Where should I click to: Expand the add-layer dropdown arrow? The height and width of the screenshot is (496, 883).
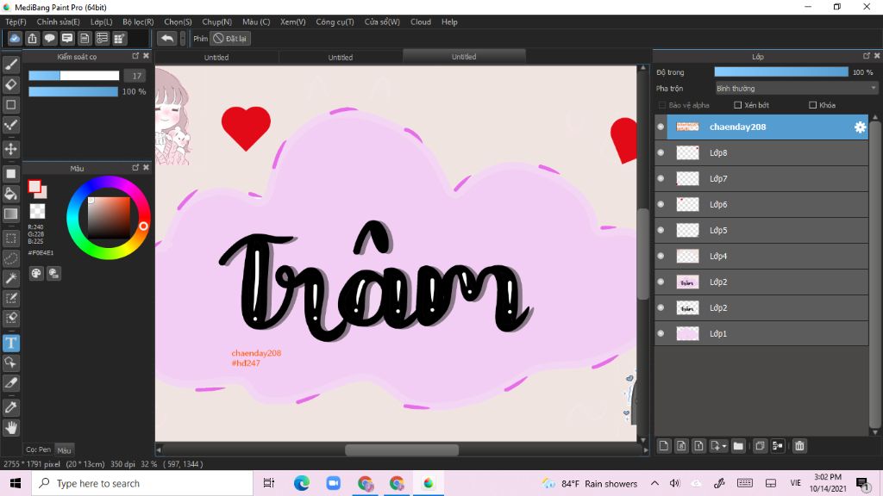coord(724,447)
